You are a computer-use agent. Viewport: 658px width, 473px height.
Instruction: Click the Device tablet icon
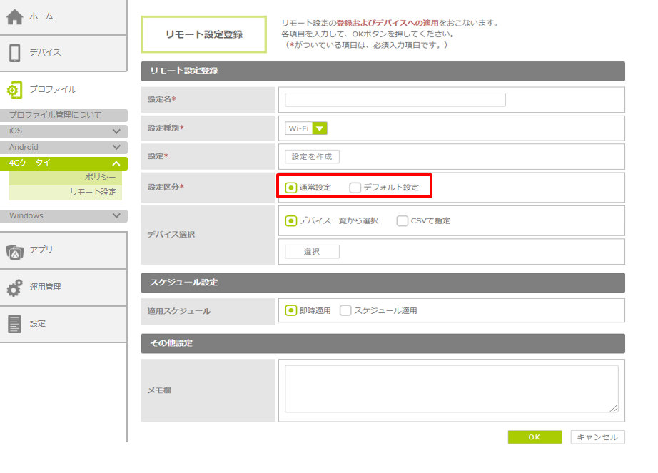(15, 53)
